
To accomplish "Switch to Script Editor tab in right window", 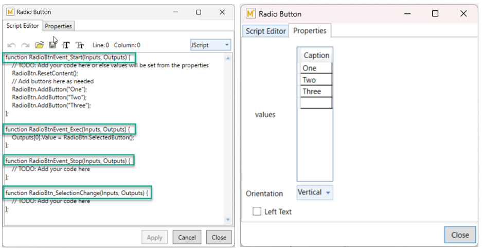I will 265,31.
